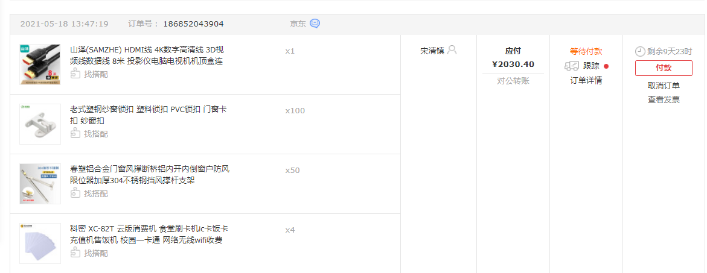Click the 找搭配 icon under the window wind stay item
707x273 pixels.
coord(75,193)
